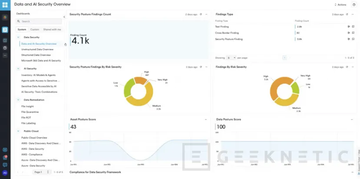Image resolution: width=360 pixels, height=179 pixels.
Task: Open more options for Security Posture Findings Count
Action: (x=206, y=14)
